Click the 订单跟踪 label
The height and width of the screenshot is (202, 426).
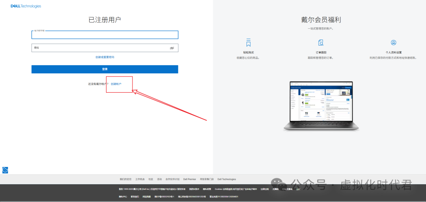click(x=321, y=52)
